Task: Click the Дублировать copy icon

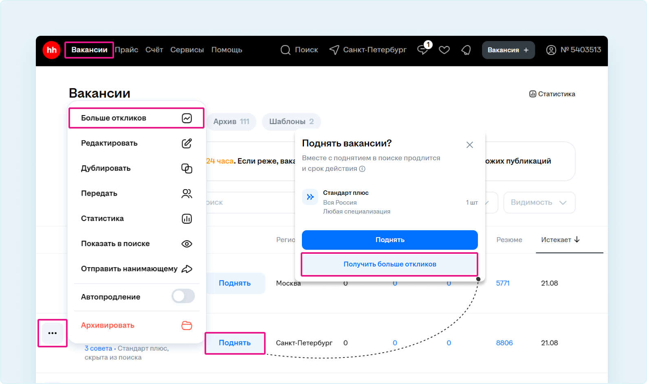Action: tap(187, 168)
